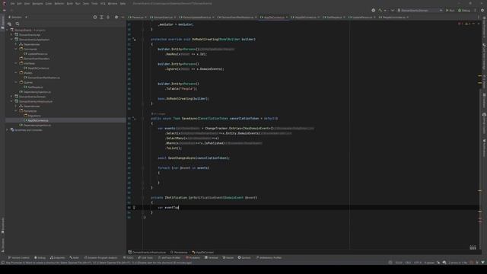Collapse the Queries folder
Viewport: 487px width, 274px height.
(16, 82)
